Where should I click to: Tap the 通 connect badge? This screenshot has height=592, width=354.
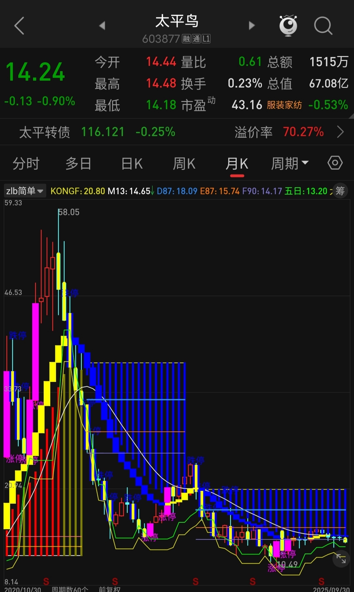(x=196, y=39)
